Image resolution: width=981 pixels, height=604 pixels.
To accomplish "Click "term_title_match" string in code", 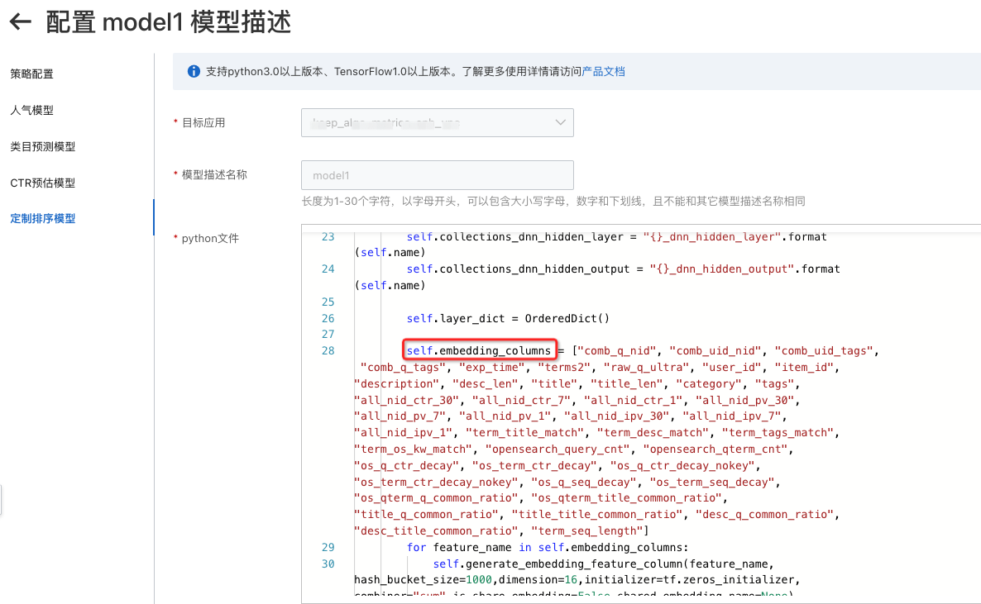I will (x=524, y=433).
